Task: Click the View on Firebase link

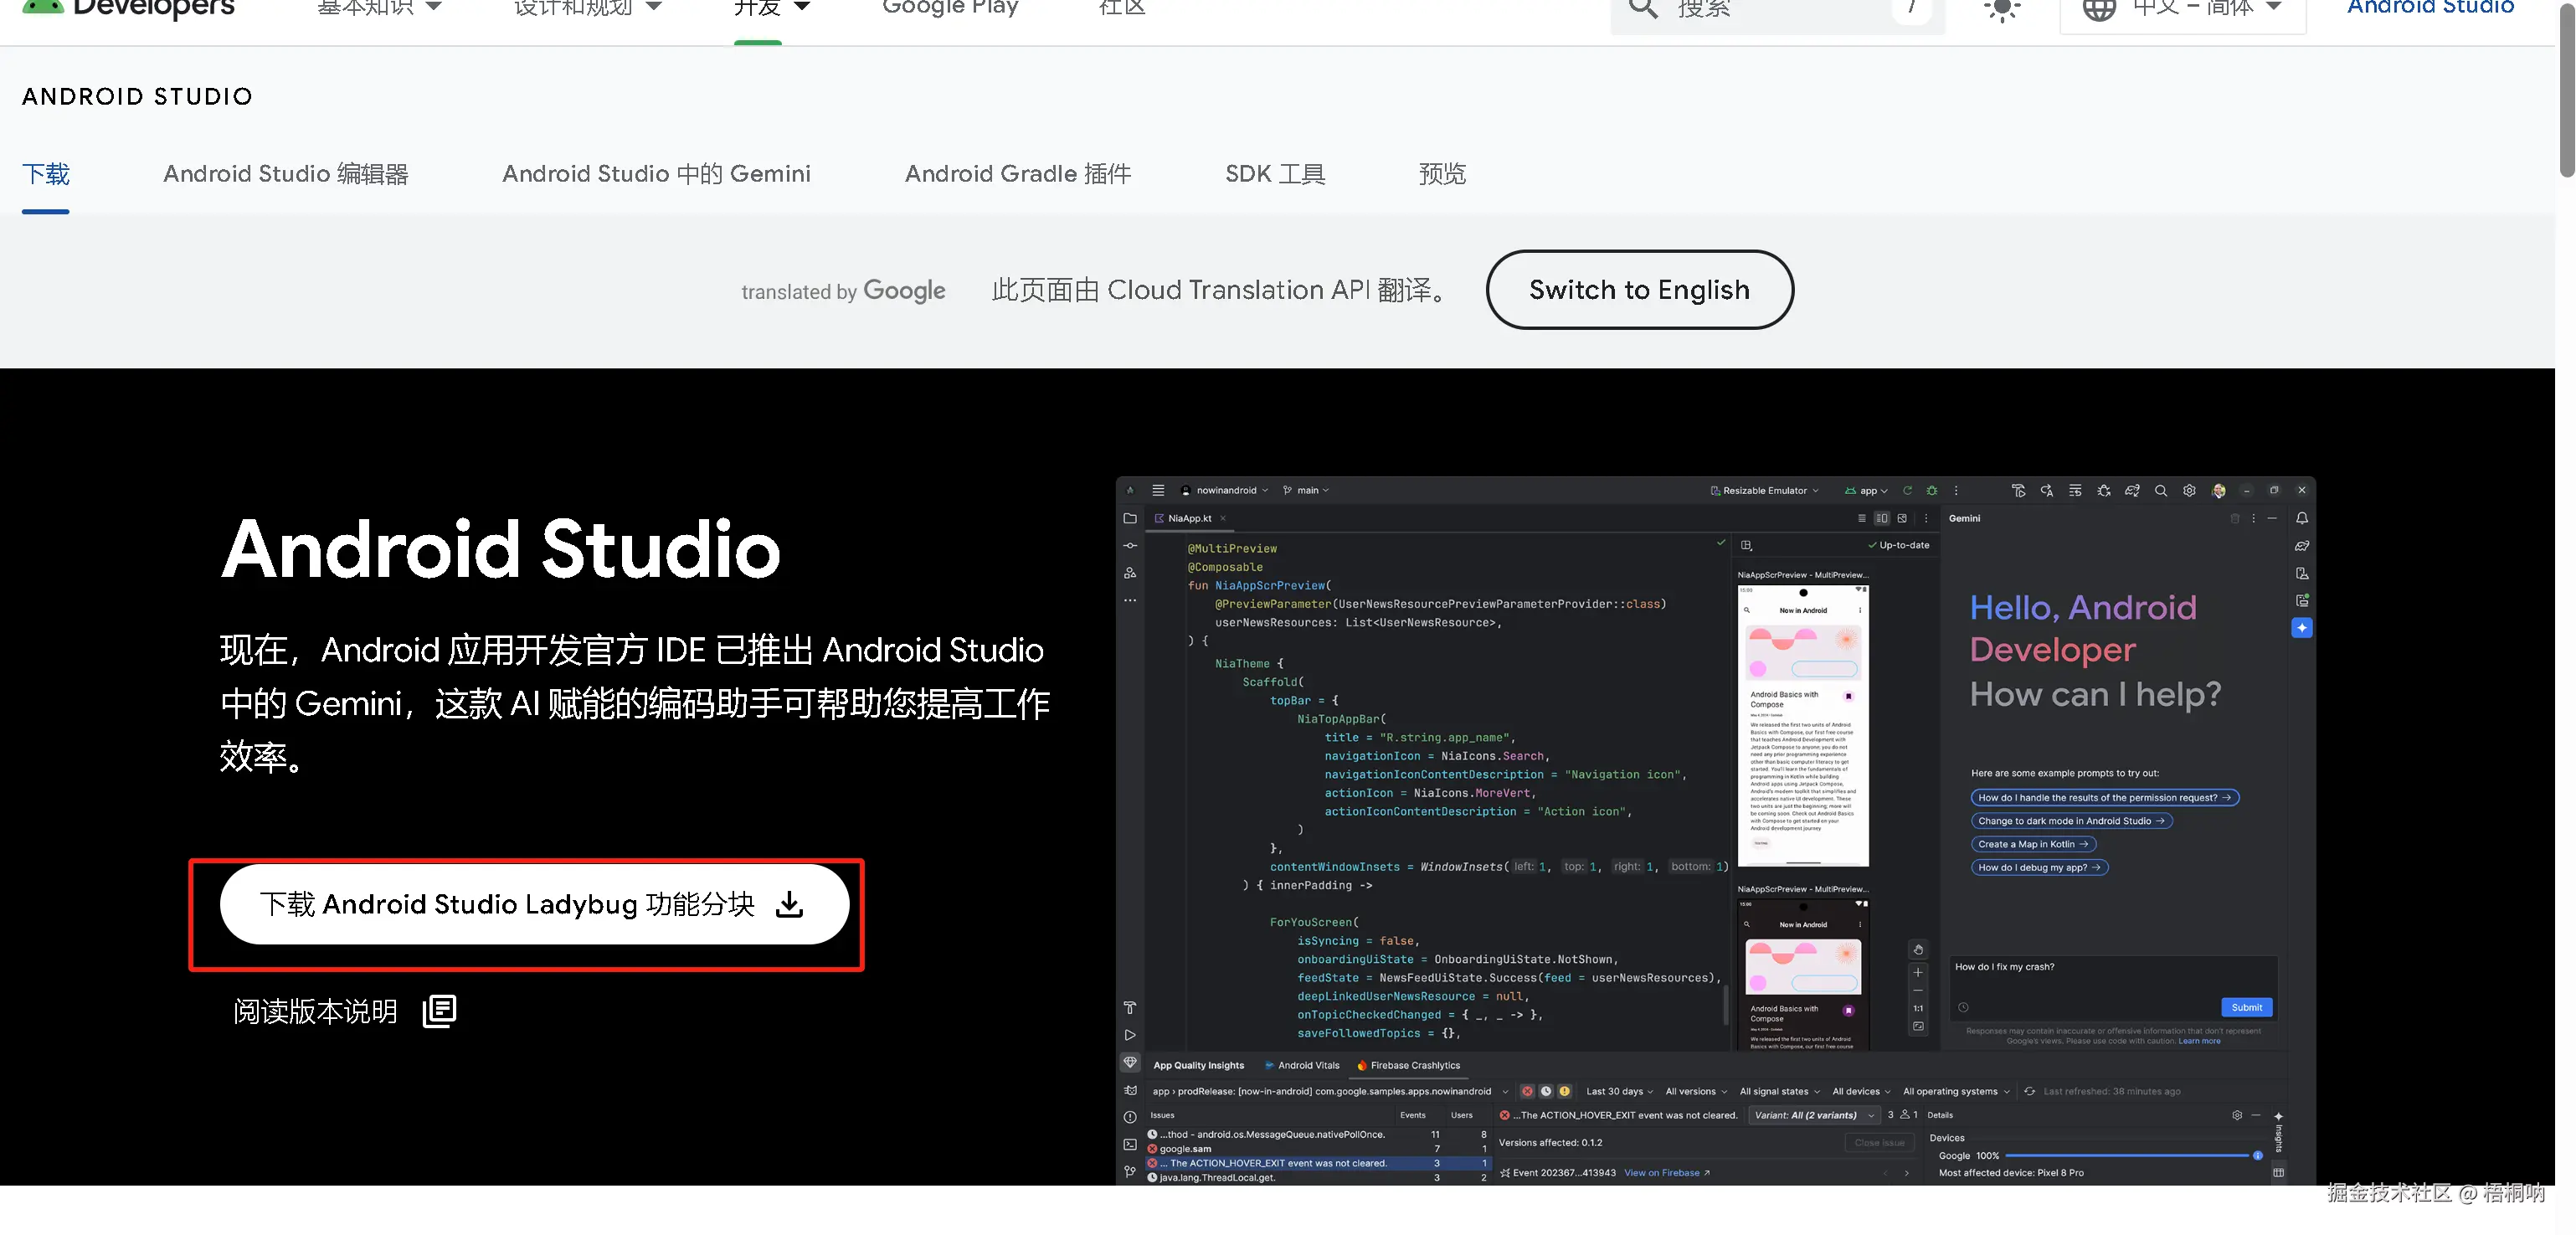Action: click(x=1666, y=1173)
